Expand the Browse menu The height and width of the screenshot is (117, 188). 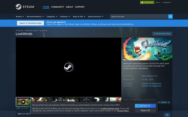[x=20, y=16]
